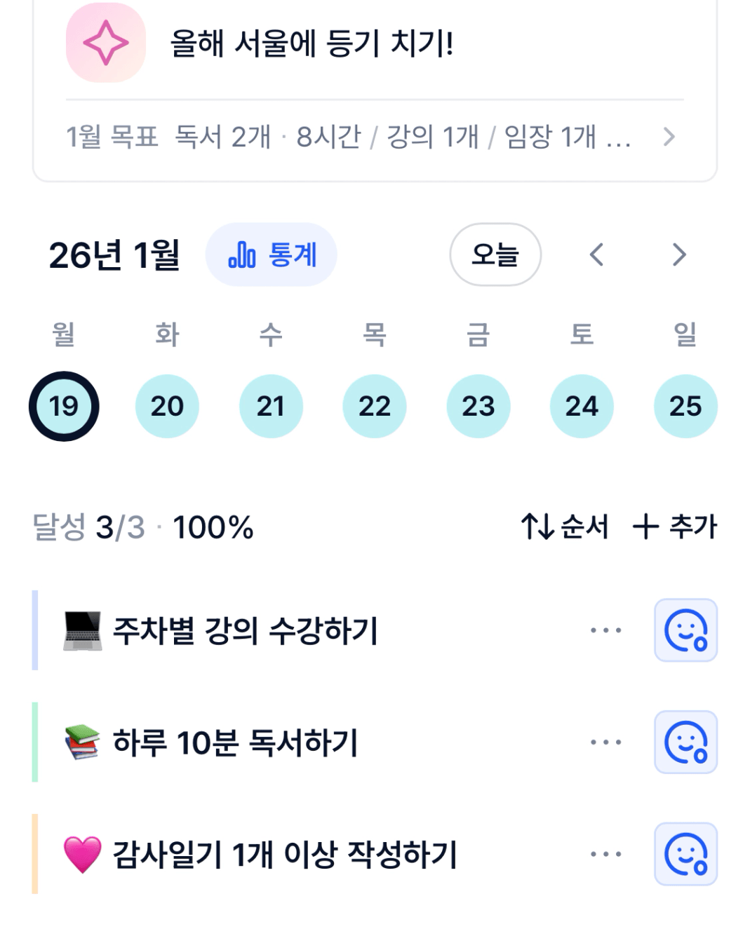This screenshot has height=936, width=750.
Task: Open more options for 하루 10분 독서하기
Action: coord(605,742)
